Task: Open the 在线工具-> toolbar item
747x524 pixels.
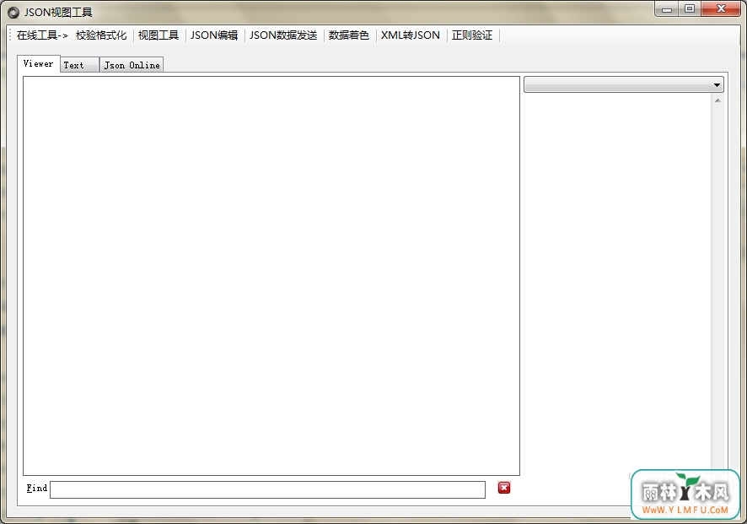Action: (42, 35)
